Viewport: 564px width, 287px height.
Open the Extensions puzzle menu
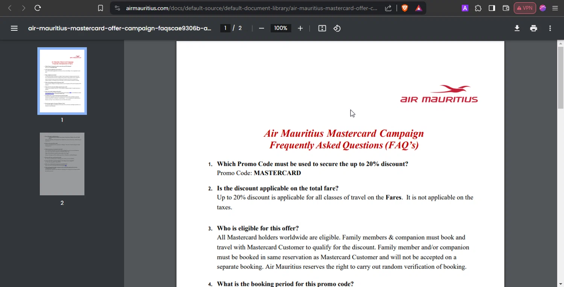(x=478, y=8)
